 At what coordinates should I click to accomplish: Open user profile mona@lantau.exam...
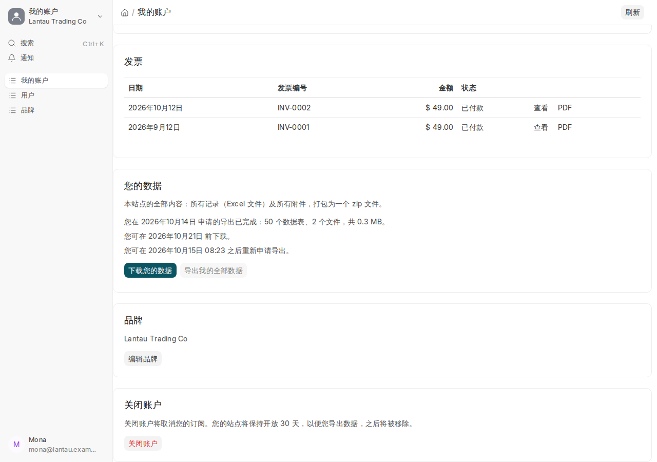56,445
